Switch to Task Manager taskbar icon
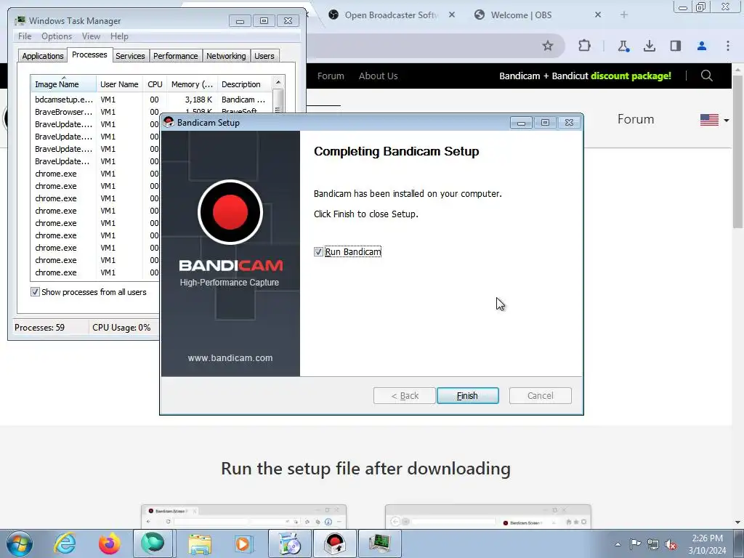 coord(379,543)
